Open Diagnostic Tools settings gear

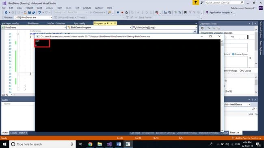click(202, 28)
